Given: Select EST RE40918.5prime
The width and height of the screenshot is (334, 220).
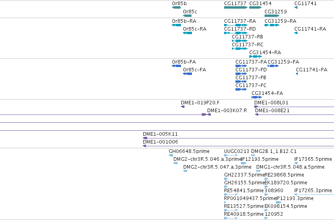Looking at the screenshot, I should [x=244, y=215].
